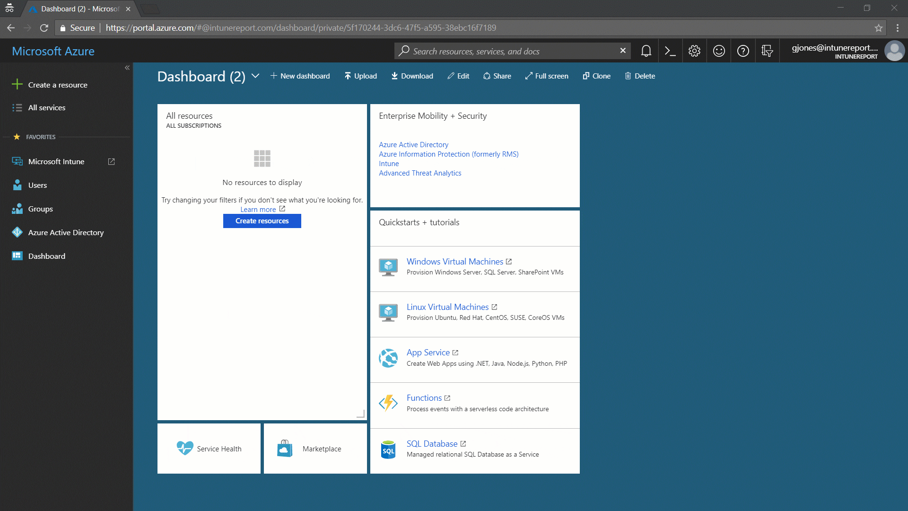Click the Create resources button
908x511 pixels.
262,221
